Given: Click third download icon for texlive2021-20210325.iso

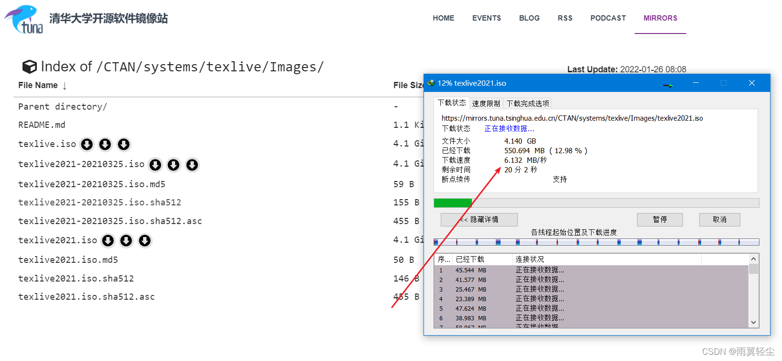Looking at the screenshot, I should point(192,165).
